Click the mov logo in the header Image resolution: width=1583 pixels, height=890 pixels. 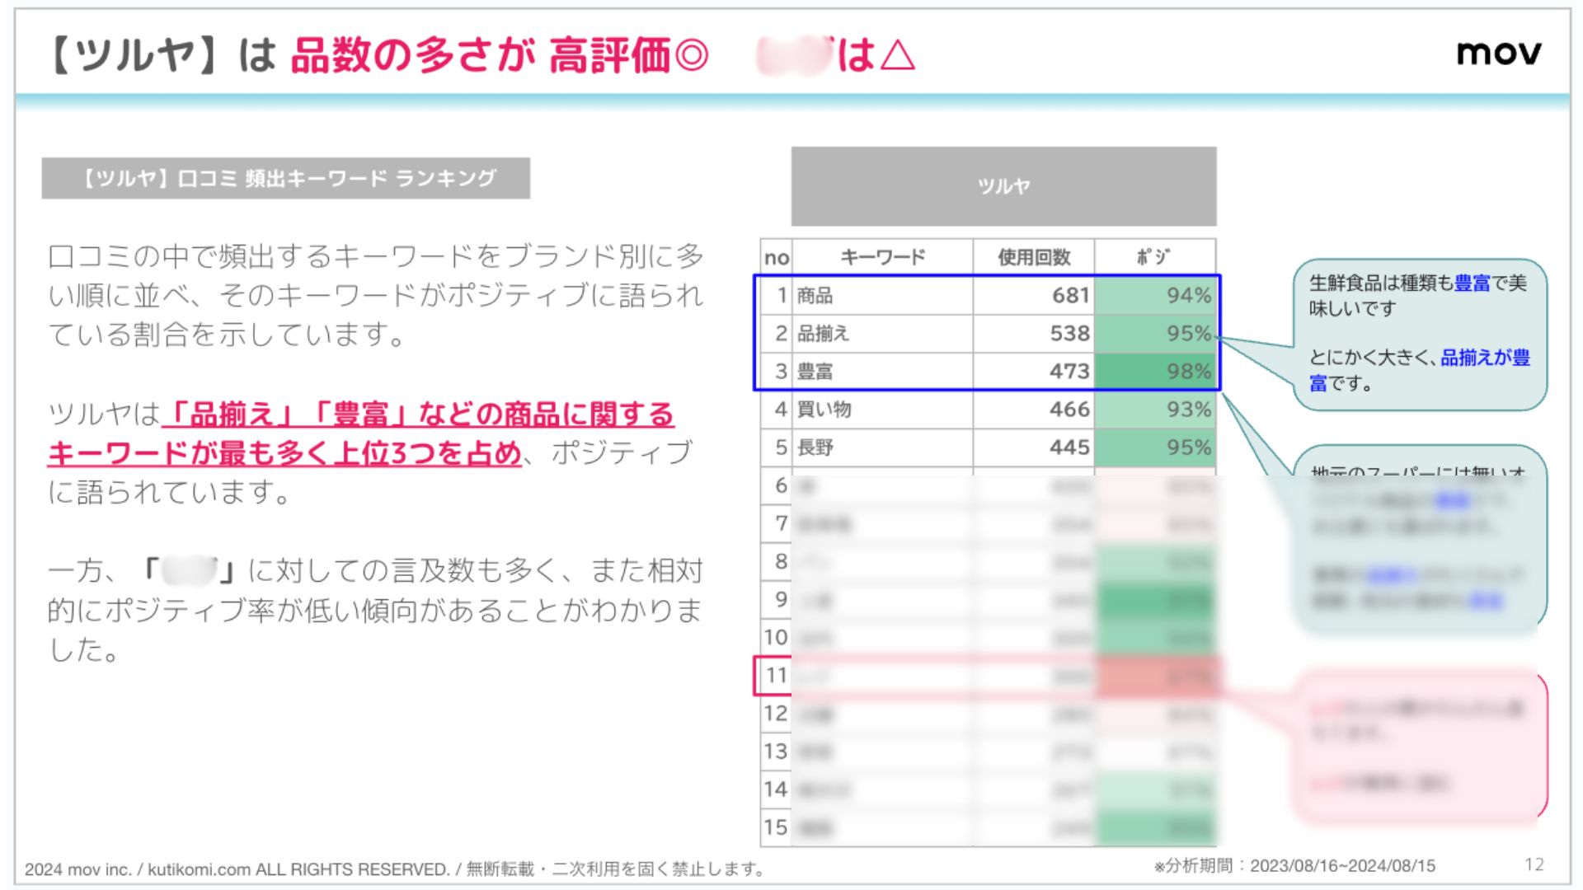tap(1498, 53)
